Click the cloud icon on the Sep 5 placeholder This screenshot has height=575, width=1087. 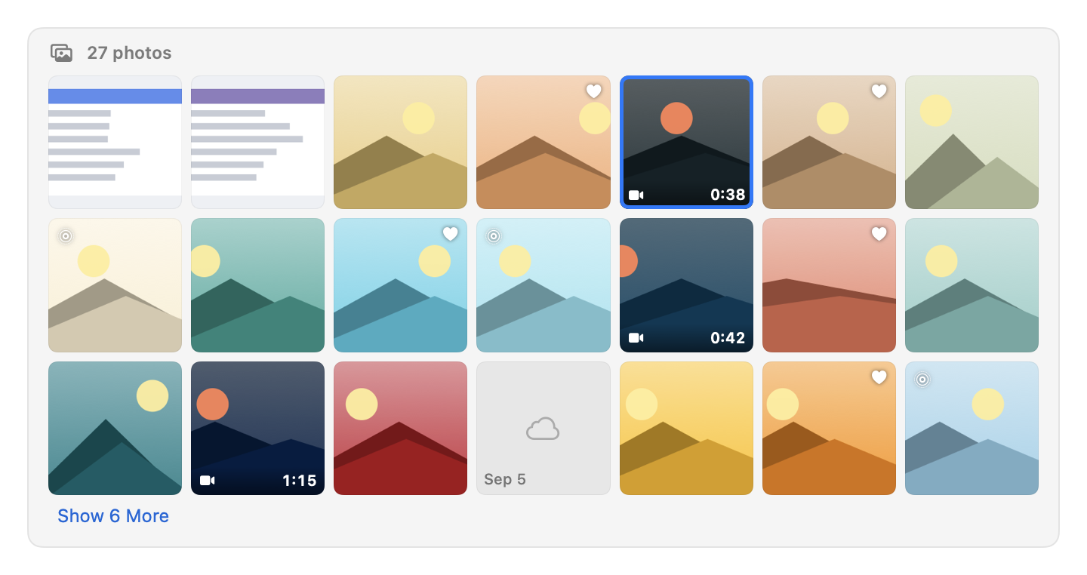pyautogui.click(x=543, y=429)
